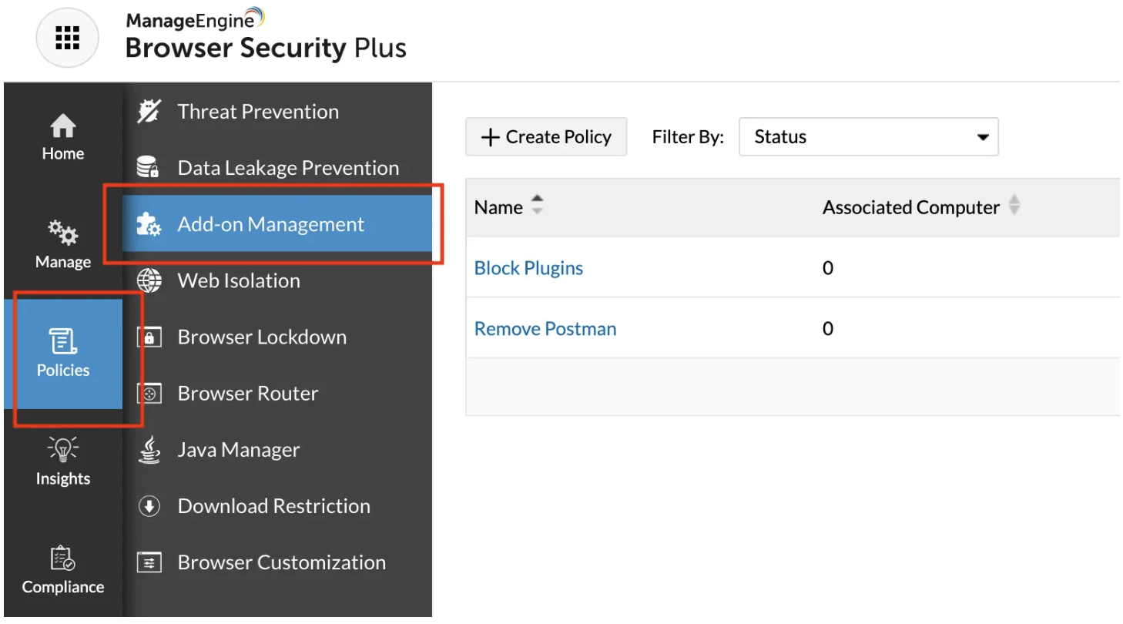
Task: Click the Browser Lockdown padlock icon
Action: point(149,337)
